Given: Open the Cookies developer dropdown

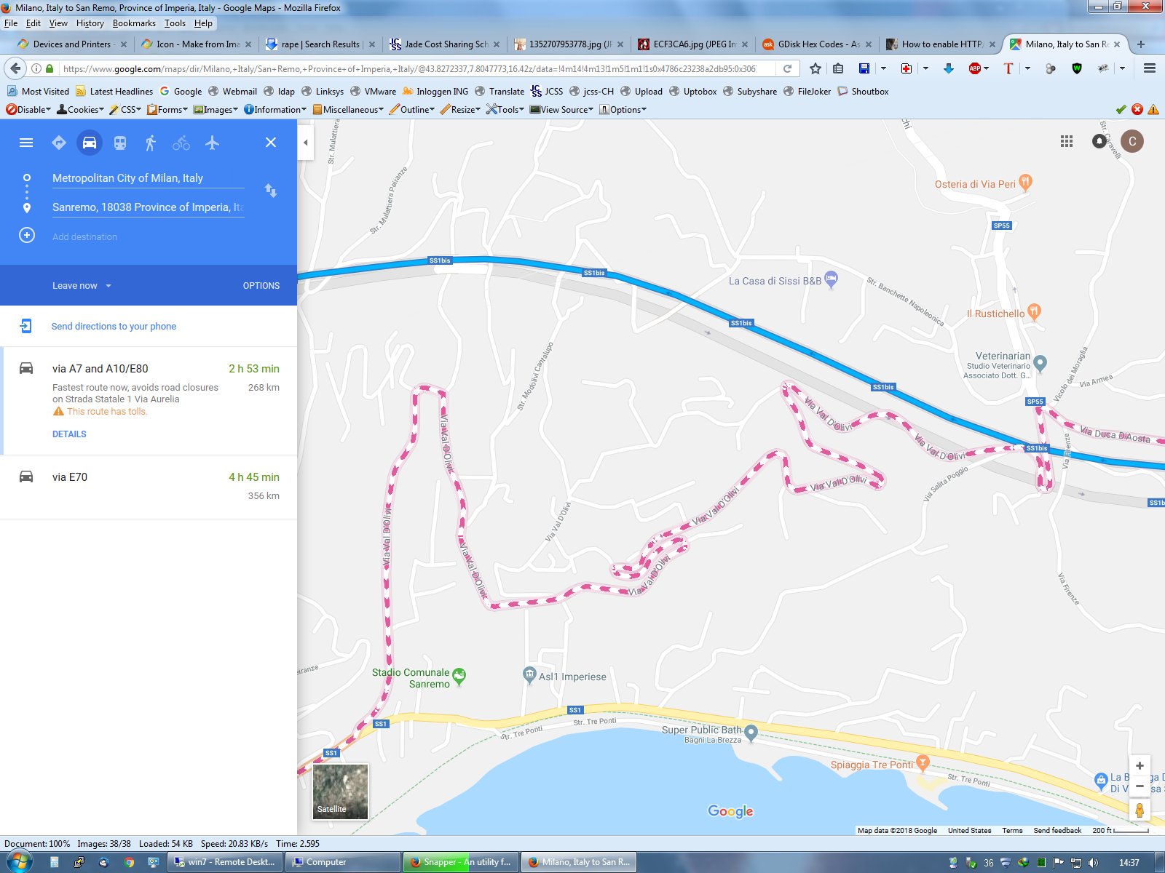Looking at the screenshot, I should 81,110.
